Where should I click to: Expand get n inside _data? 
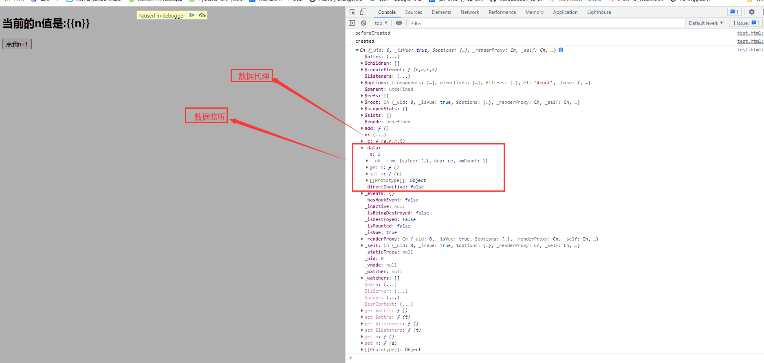(x=367, y=168)
